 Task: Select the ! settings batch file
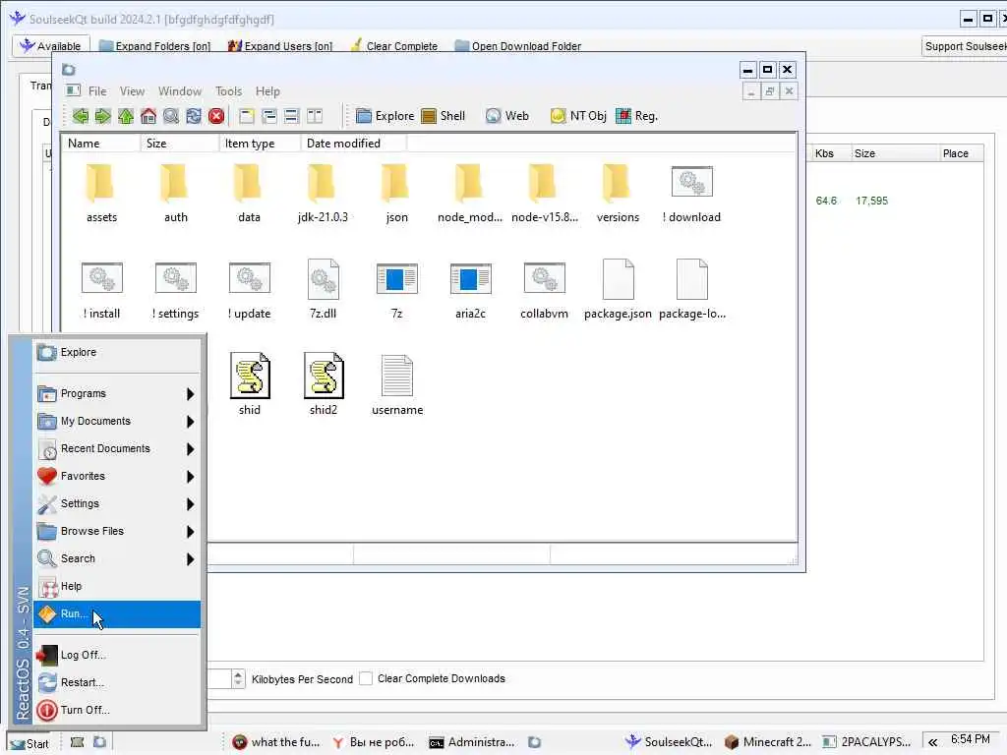click(x=175, y=289)
